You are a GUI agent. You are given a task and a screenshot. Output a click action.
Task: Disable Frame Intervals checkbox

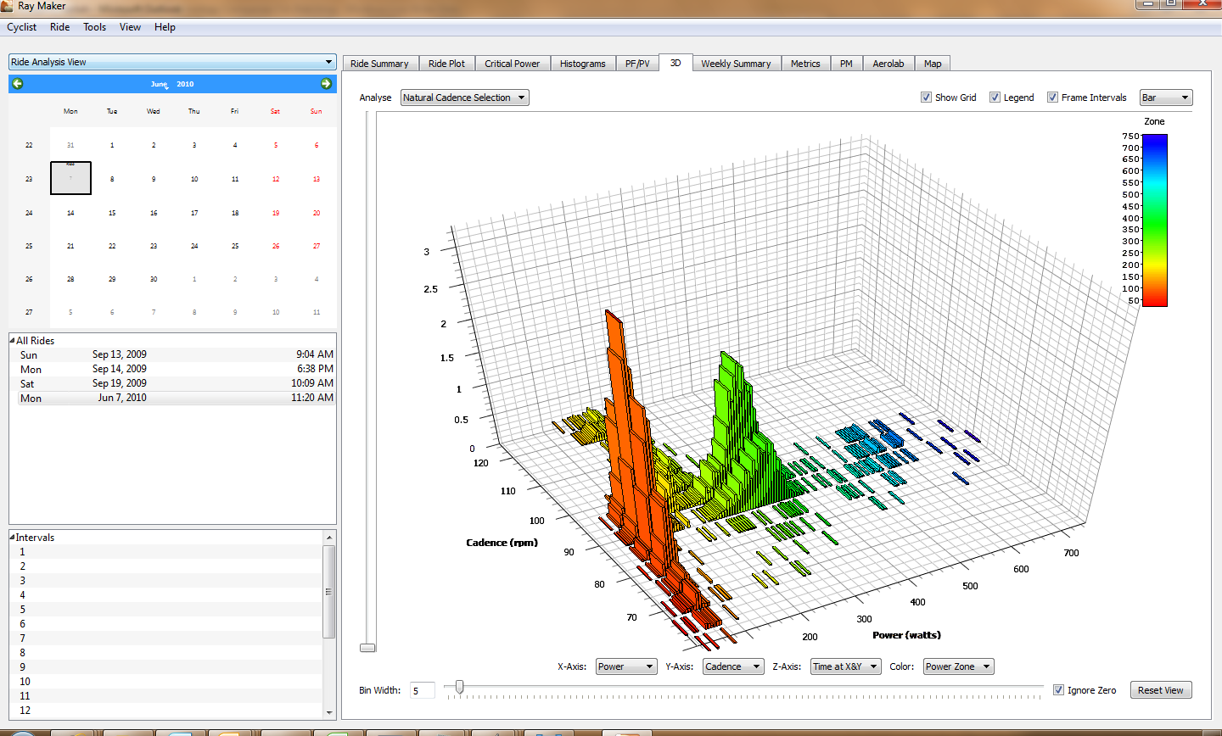click(x=1052, y=97)
